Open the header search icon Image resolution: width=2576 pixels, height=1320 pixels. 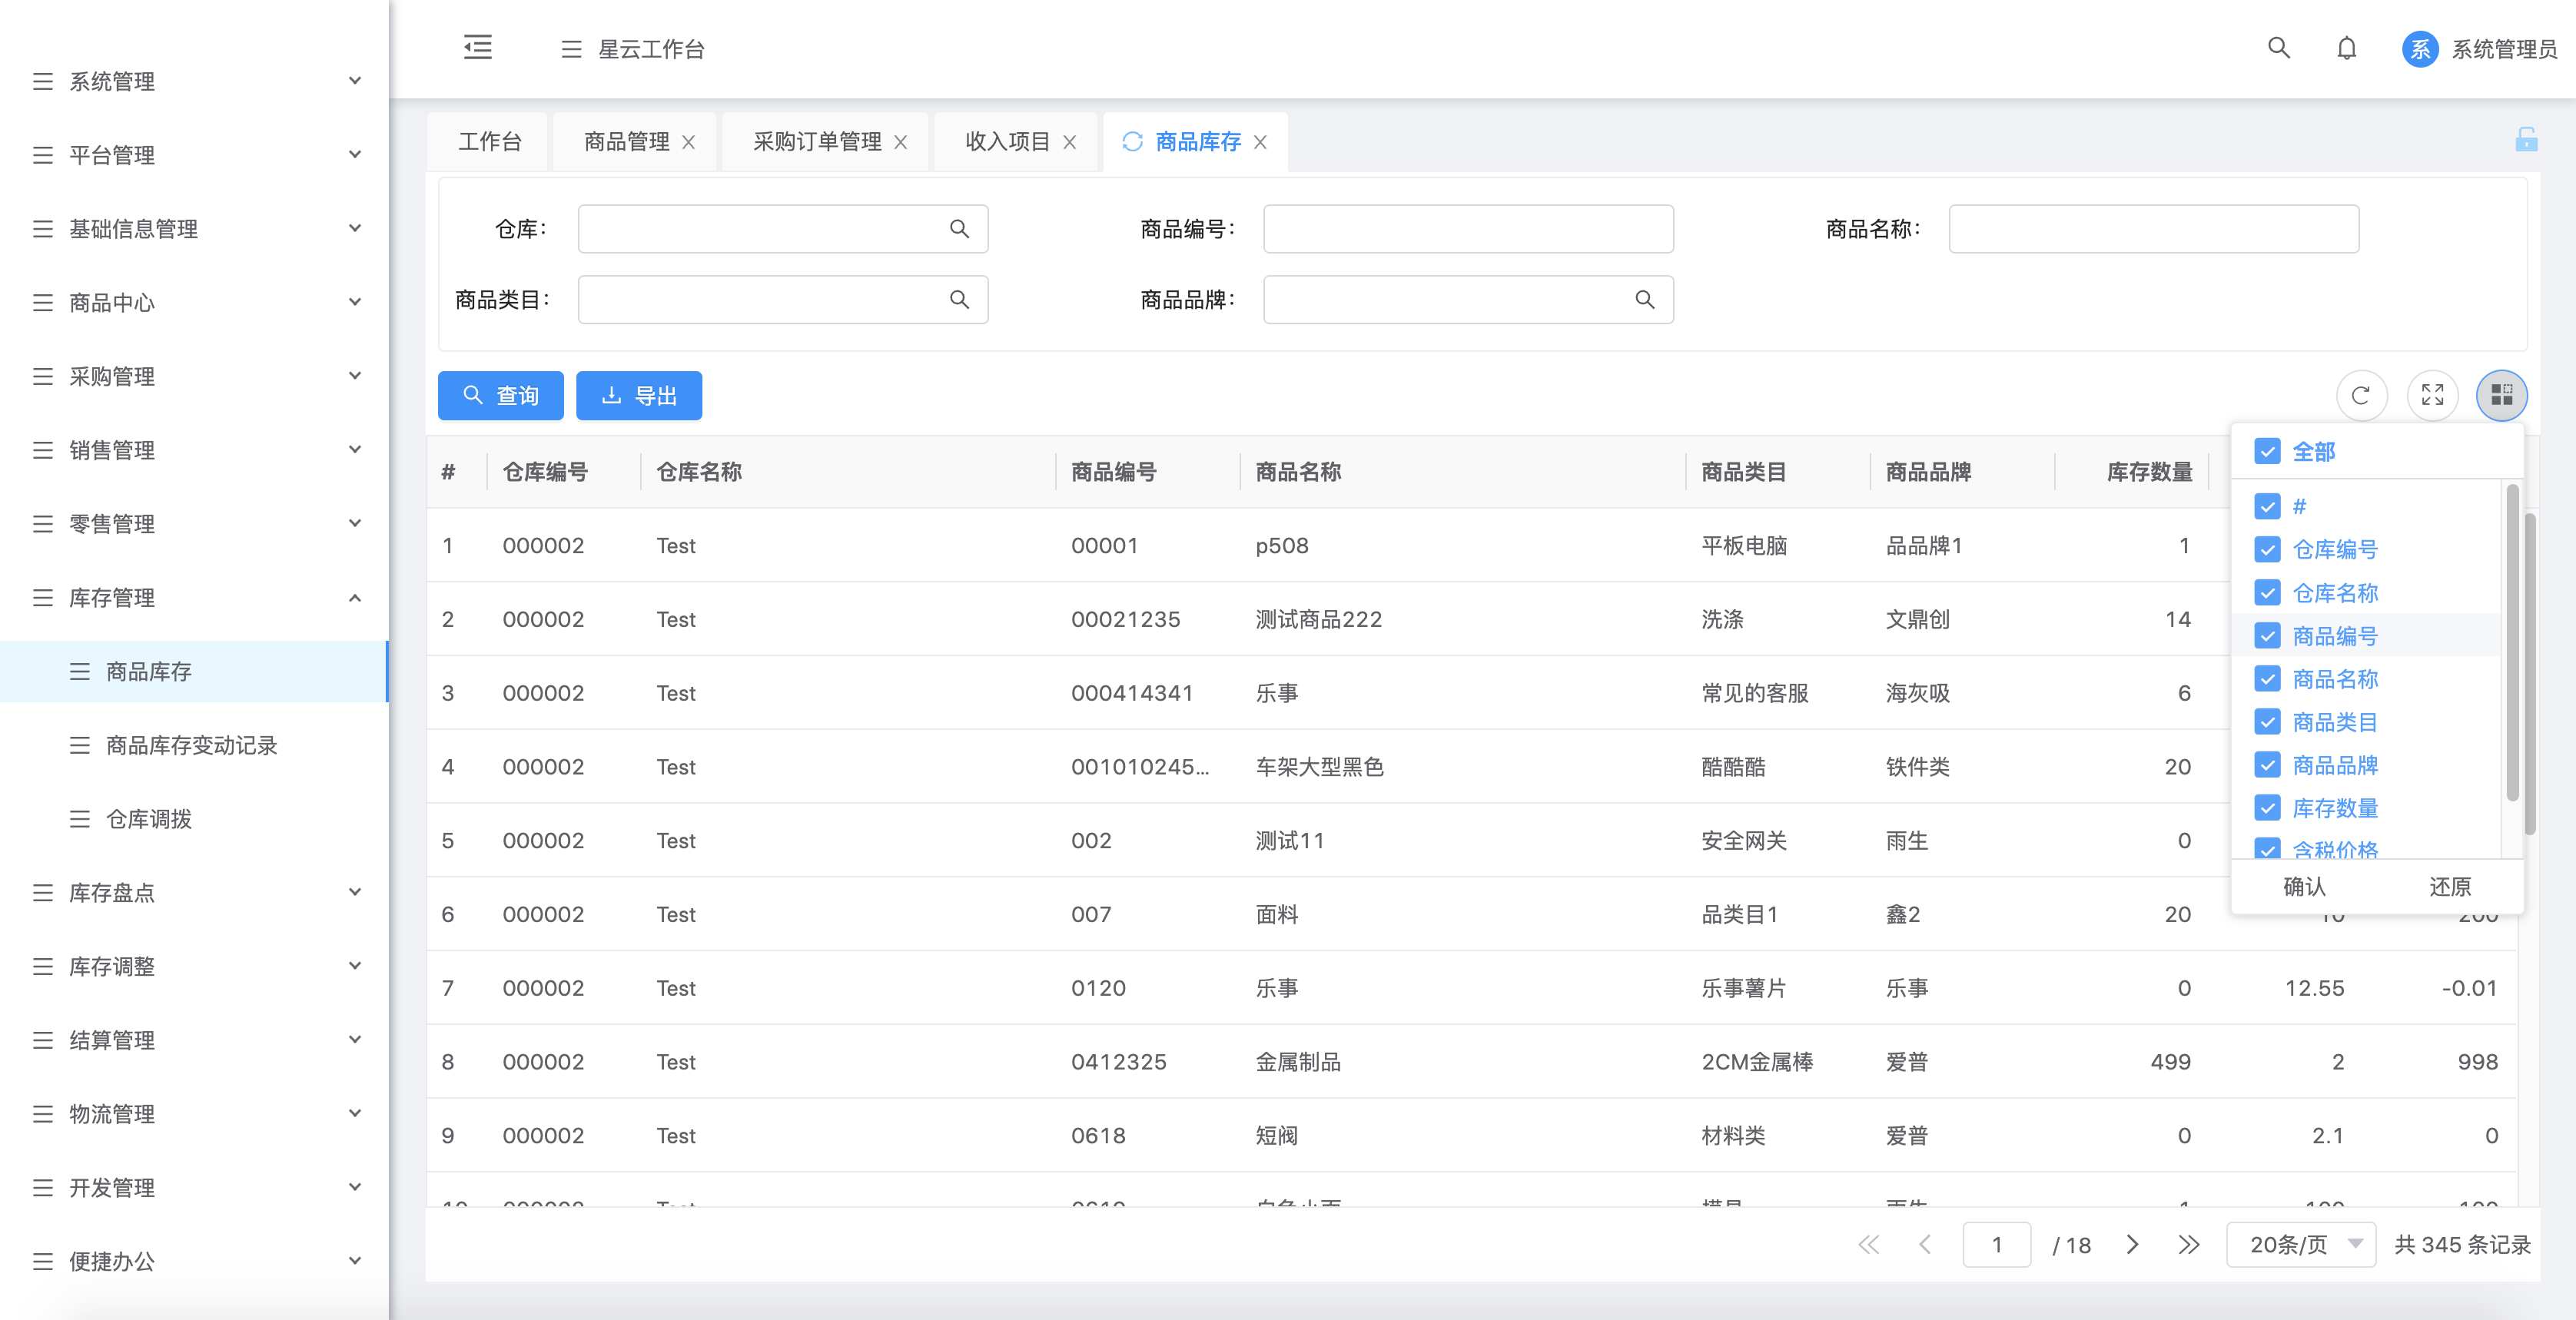2279,47
